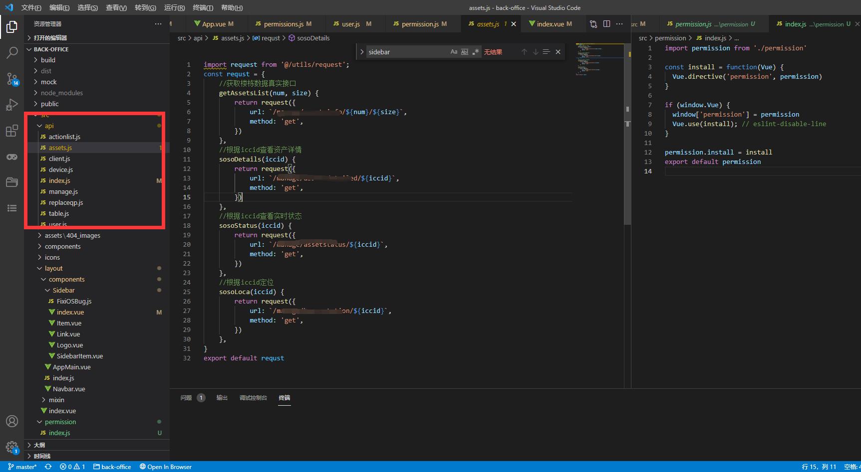861x472 pixels.
Task: Click Open In Browser in status bar
Action: coord(165,467)
